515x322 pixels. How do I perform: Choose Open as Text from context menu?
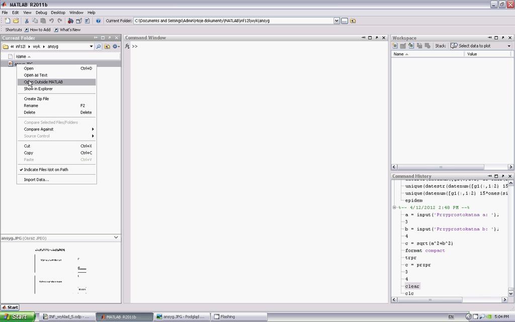click(x=56, y=75)
